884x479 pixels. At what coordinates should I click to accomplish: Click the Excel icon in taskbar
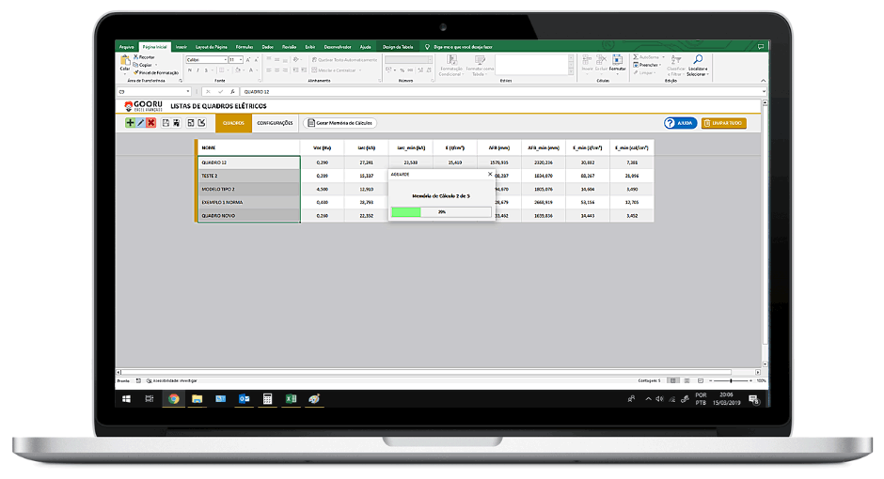[292, 399]
